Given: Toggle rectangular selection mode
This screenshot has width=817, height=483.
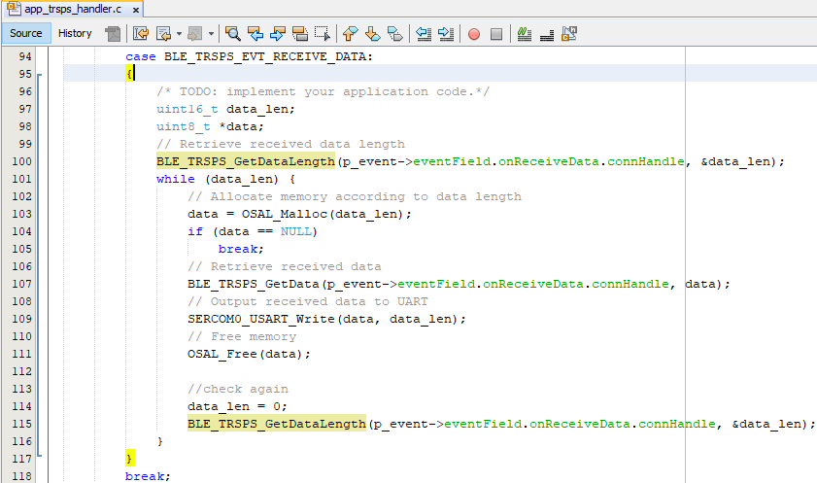Looking at the screenshot, I should point(322,33).
